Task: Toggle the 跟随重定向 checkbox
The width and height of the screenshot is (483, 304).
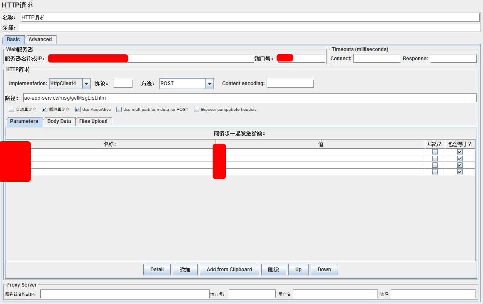Action: (x=44, y=109)
